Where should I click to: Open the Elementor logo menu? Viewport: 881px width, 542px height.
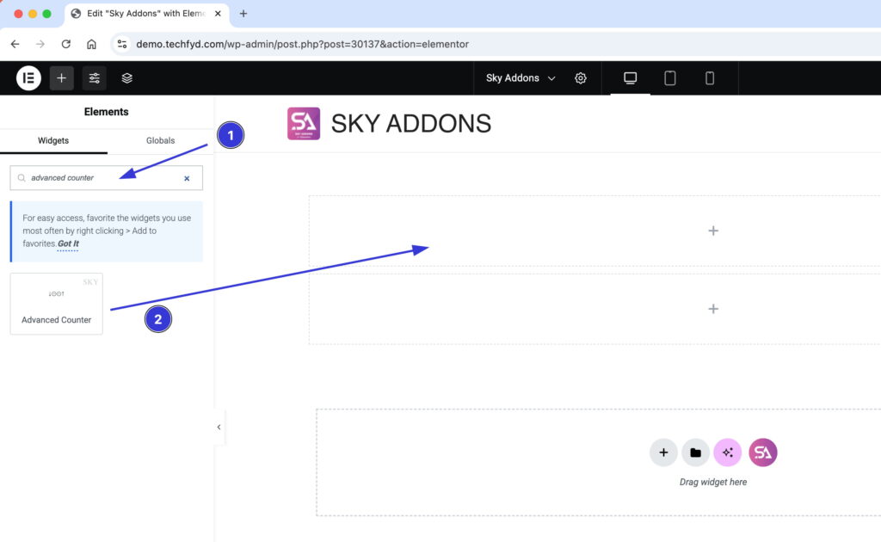click(28, 78)
